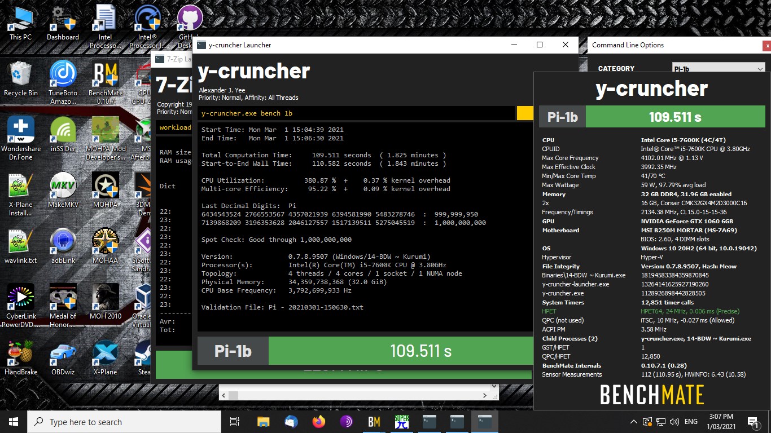This screenshot has width=771, height=433.
Task: Click the BENCHMATE logo in results panel
Action: (652, 395)
